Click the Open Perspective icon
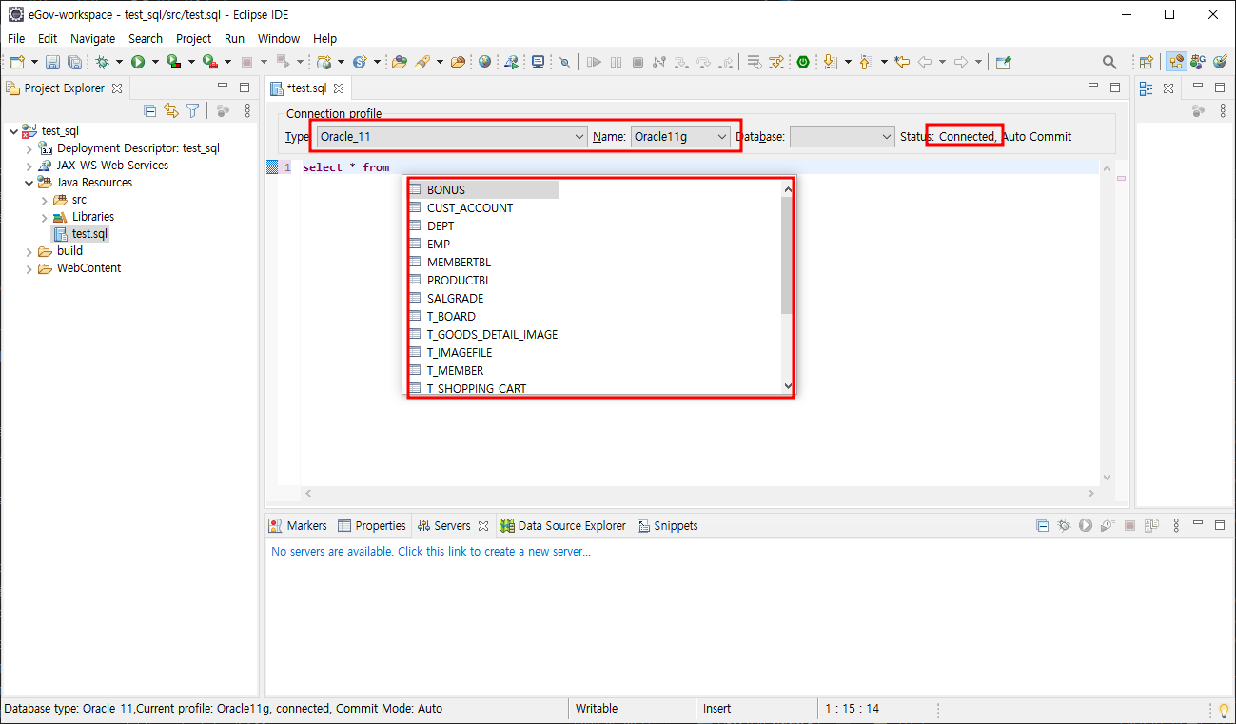 (1147, 62)
